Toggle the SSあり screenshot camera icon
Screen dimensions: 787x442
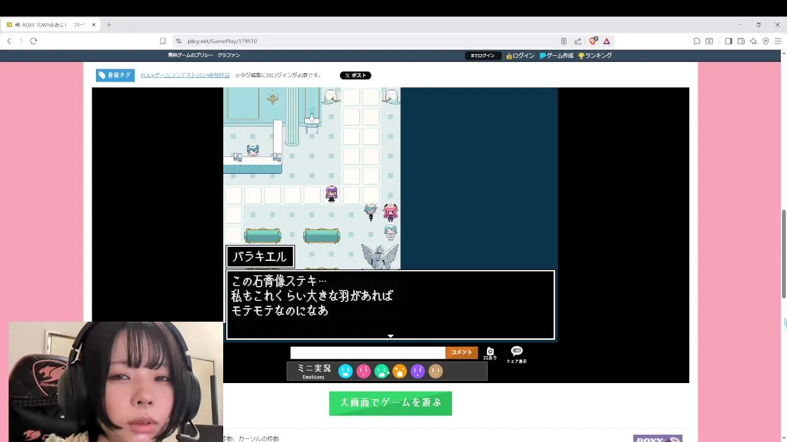pyautogui.click(x=490, y=353)
